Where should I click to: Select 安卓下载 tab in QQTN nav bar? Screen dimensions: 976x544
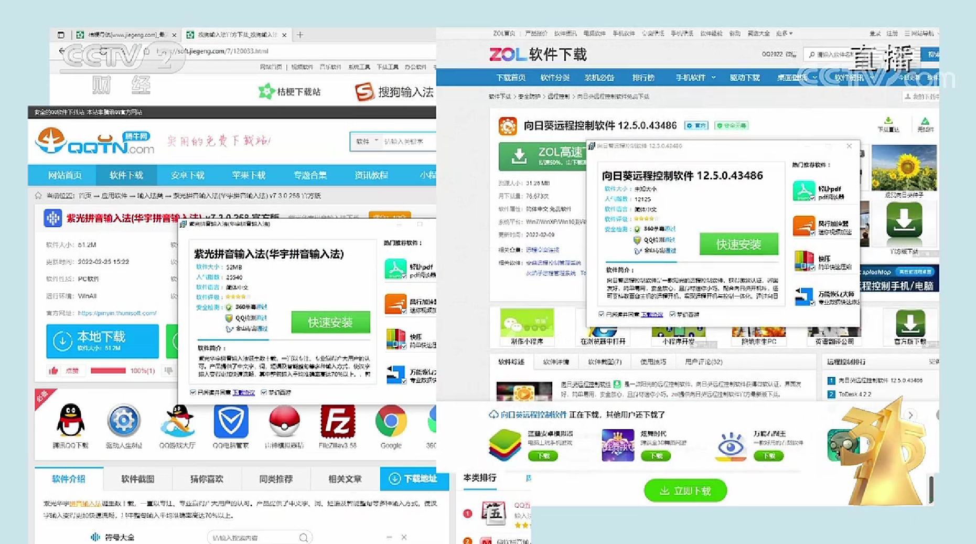(x=187, y=175)
